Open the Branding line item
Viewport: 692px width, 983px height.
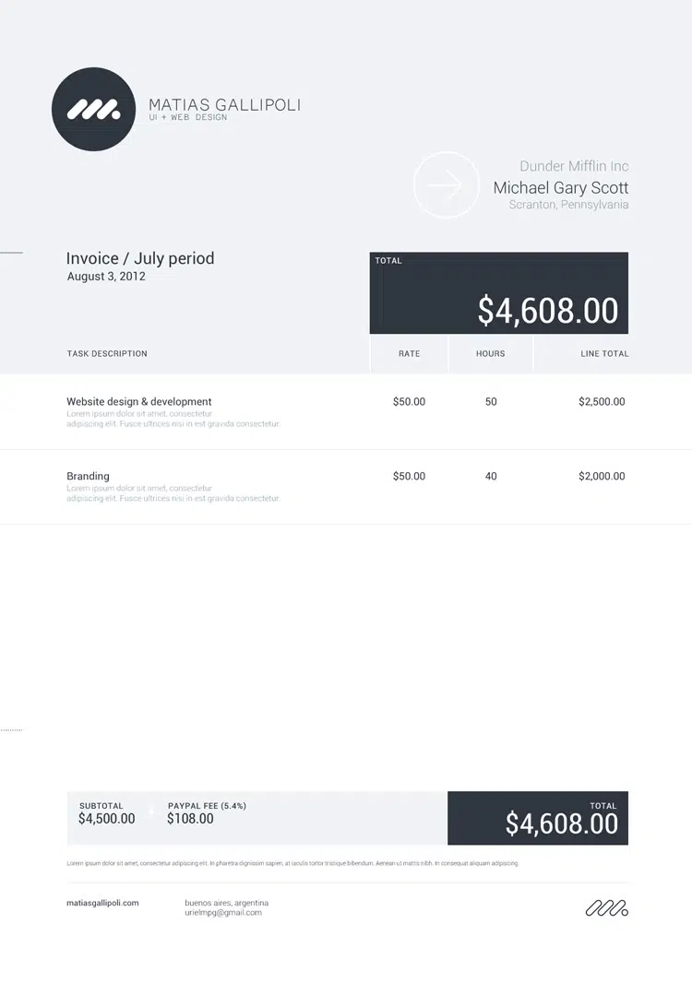click(88, 477)
